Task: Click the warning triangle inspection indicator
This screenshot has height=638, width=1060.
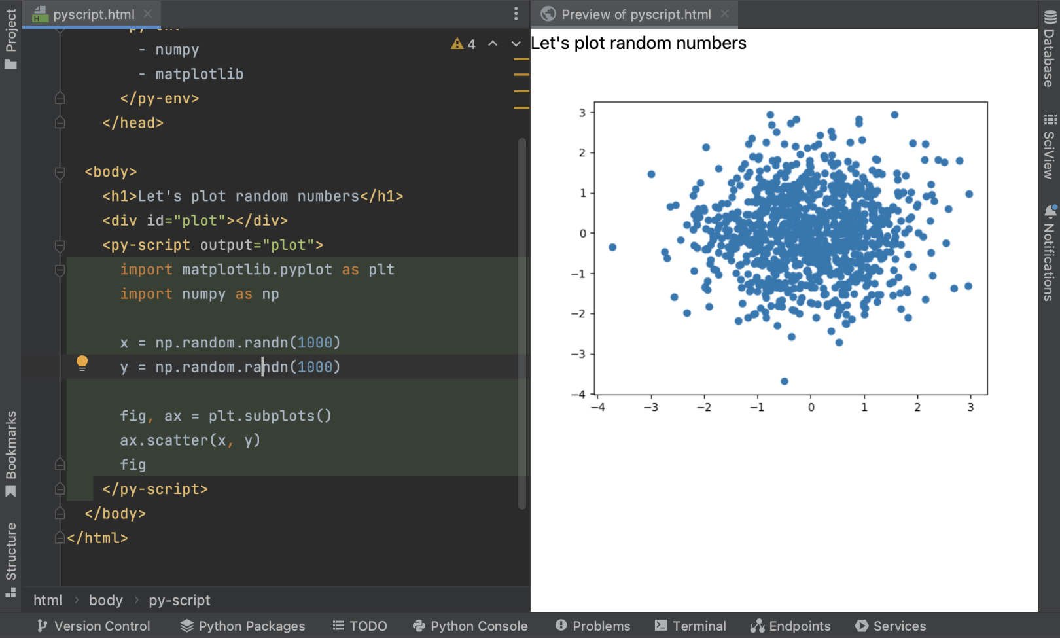Action: [457, 44]
